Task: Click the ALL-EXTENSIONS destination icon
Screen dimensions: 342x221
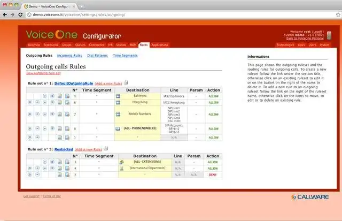Action: click(121, 162)
